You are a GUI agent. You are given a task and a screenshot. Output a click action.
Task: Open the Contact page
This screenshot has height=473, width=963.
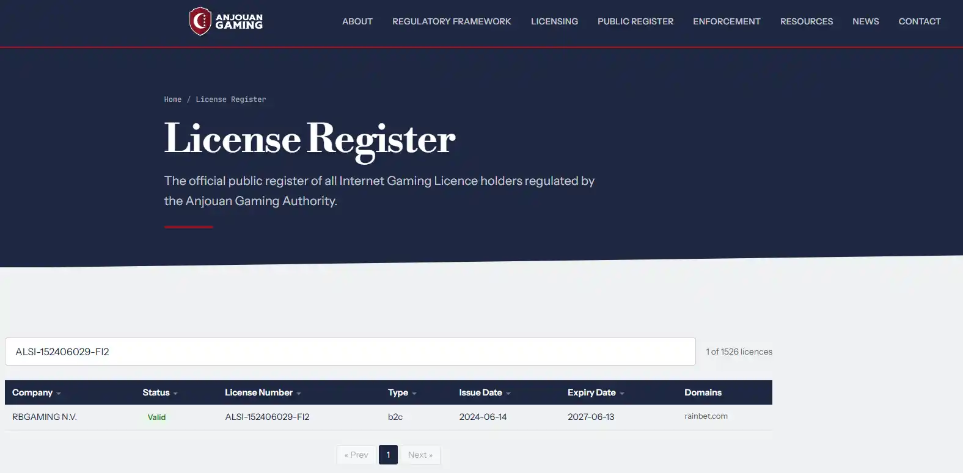[920, 21]
